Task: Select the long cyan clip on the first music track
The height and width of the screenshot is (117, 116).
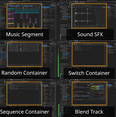Action: 27,11
